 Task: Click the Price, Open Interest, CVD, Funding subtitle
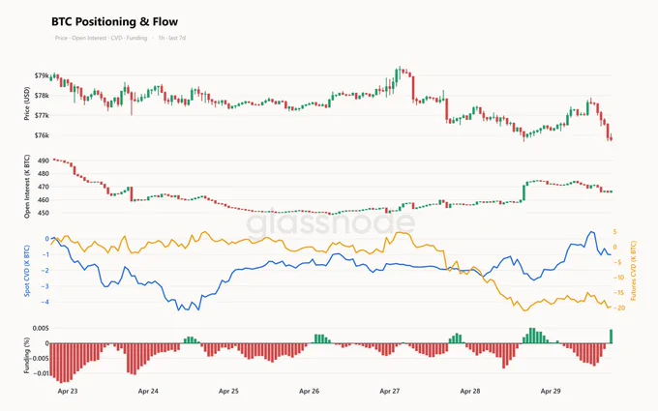point(101,38)
